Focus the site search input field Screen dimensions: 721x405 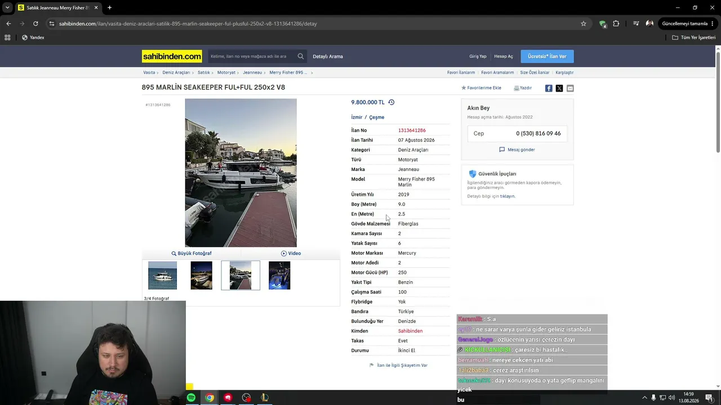[252, 56]
